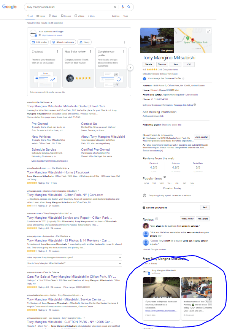Expand 'What days are Tony Mangino Mitsubishi open?'
227x329 pixels.
[75, 257]
